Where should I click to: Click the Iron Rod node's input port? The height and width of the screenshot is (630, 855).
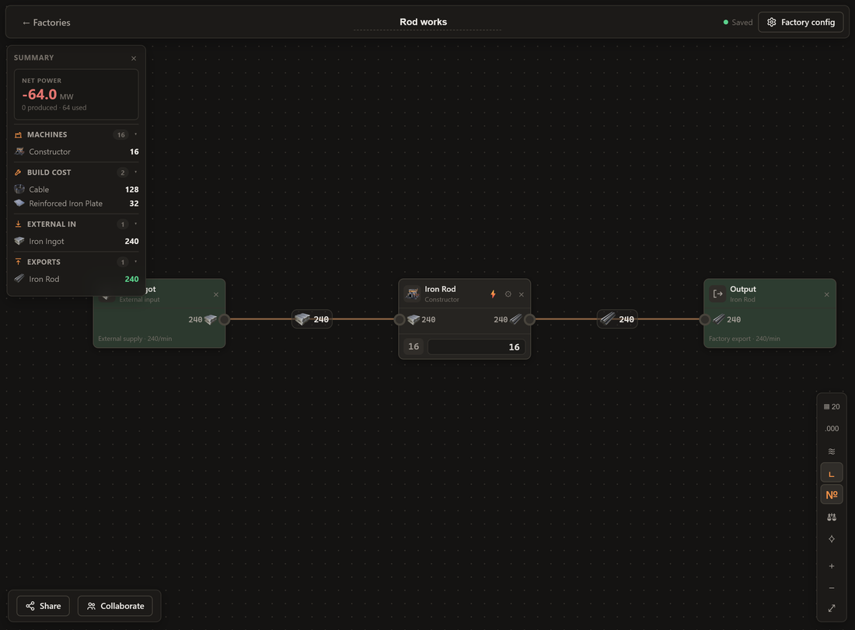tap(400, 319)
